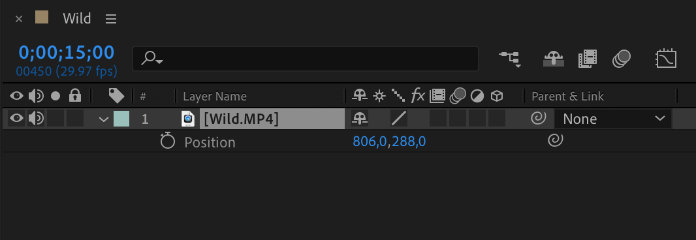This screenshot has height=240, width=696.
Task: Toggle the shy switch on Wild.MP4 layer
Action: [360, 118]
